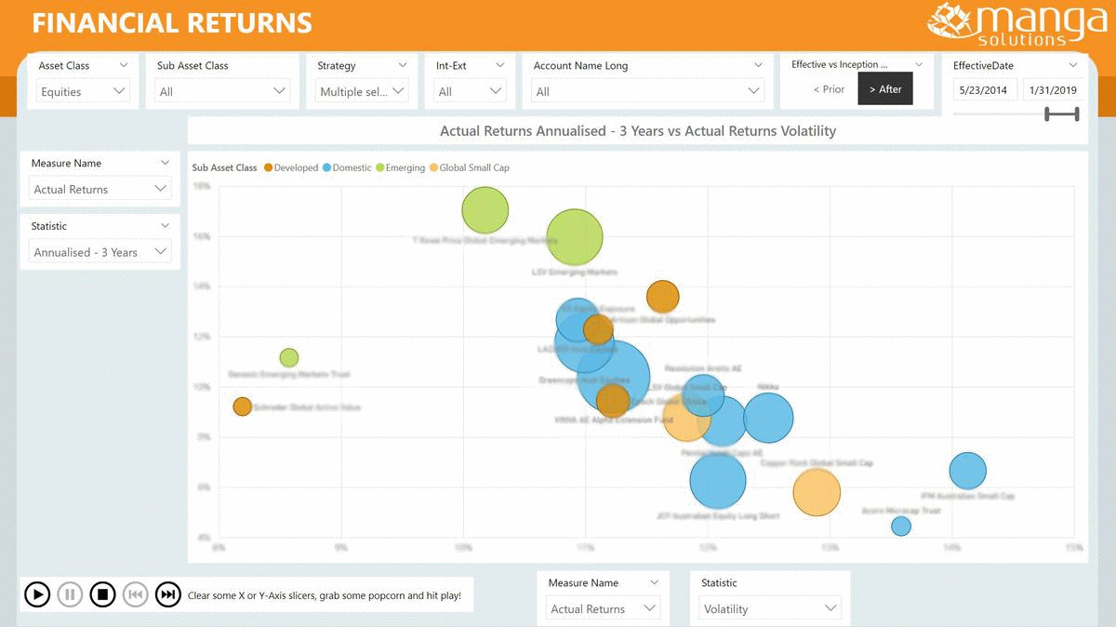Open the Account Name Long All dropdown
Screen dimensions: 1116x627
tap(647, 91)
